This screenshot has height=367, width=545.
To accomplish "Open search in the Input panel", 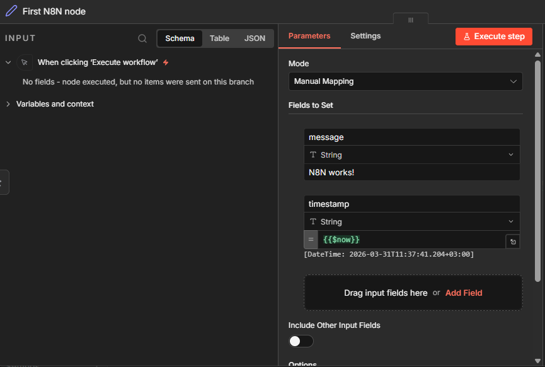I will (142, 38).
